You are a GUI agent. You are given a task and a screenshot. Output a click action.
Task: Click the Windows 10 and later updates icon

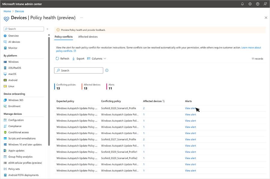point(5,145)
